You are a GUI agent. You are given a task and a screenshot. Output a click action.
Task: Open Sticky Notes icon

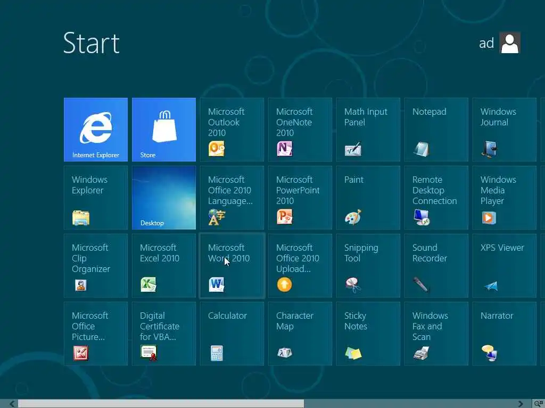click(x=353, y=353)
